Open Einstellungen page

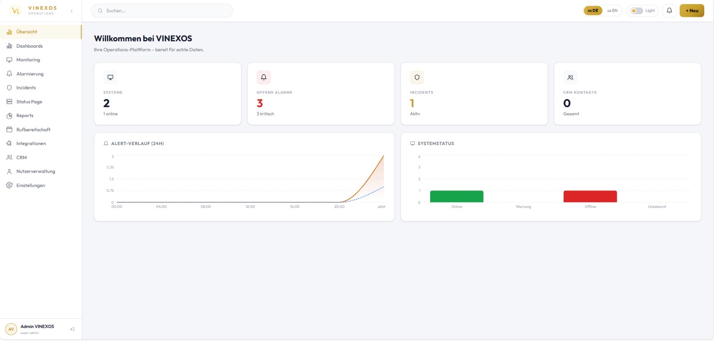click(41, 185)
